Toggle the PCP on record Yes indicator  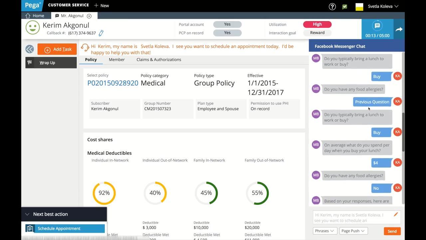[x=227, y=32]
